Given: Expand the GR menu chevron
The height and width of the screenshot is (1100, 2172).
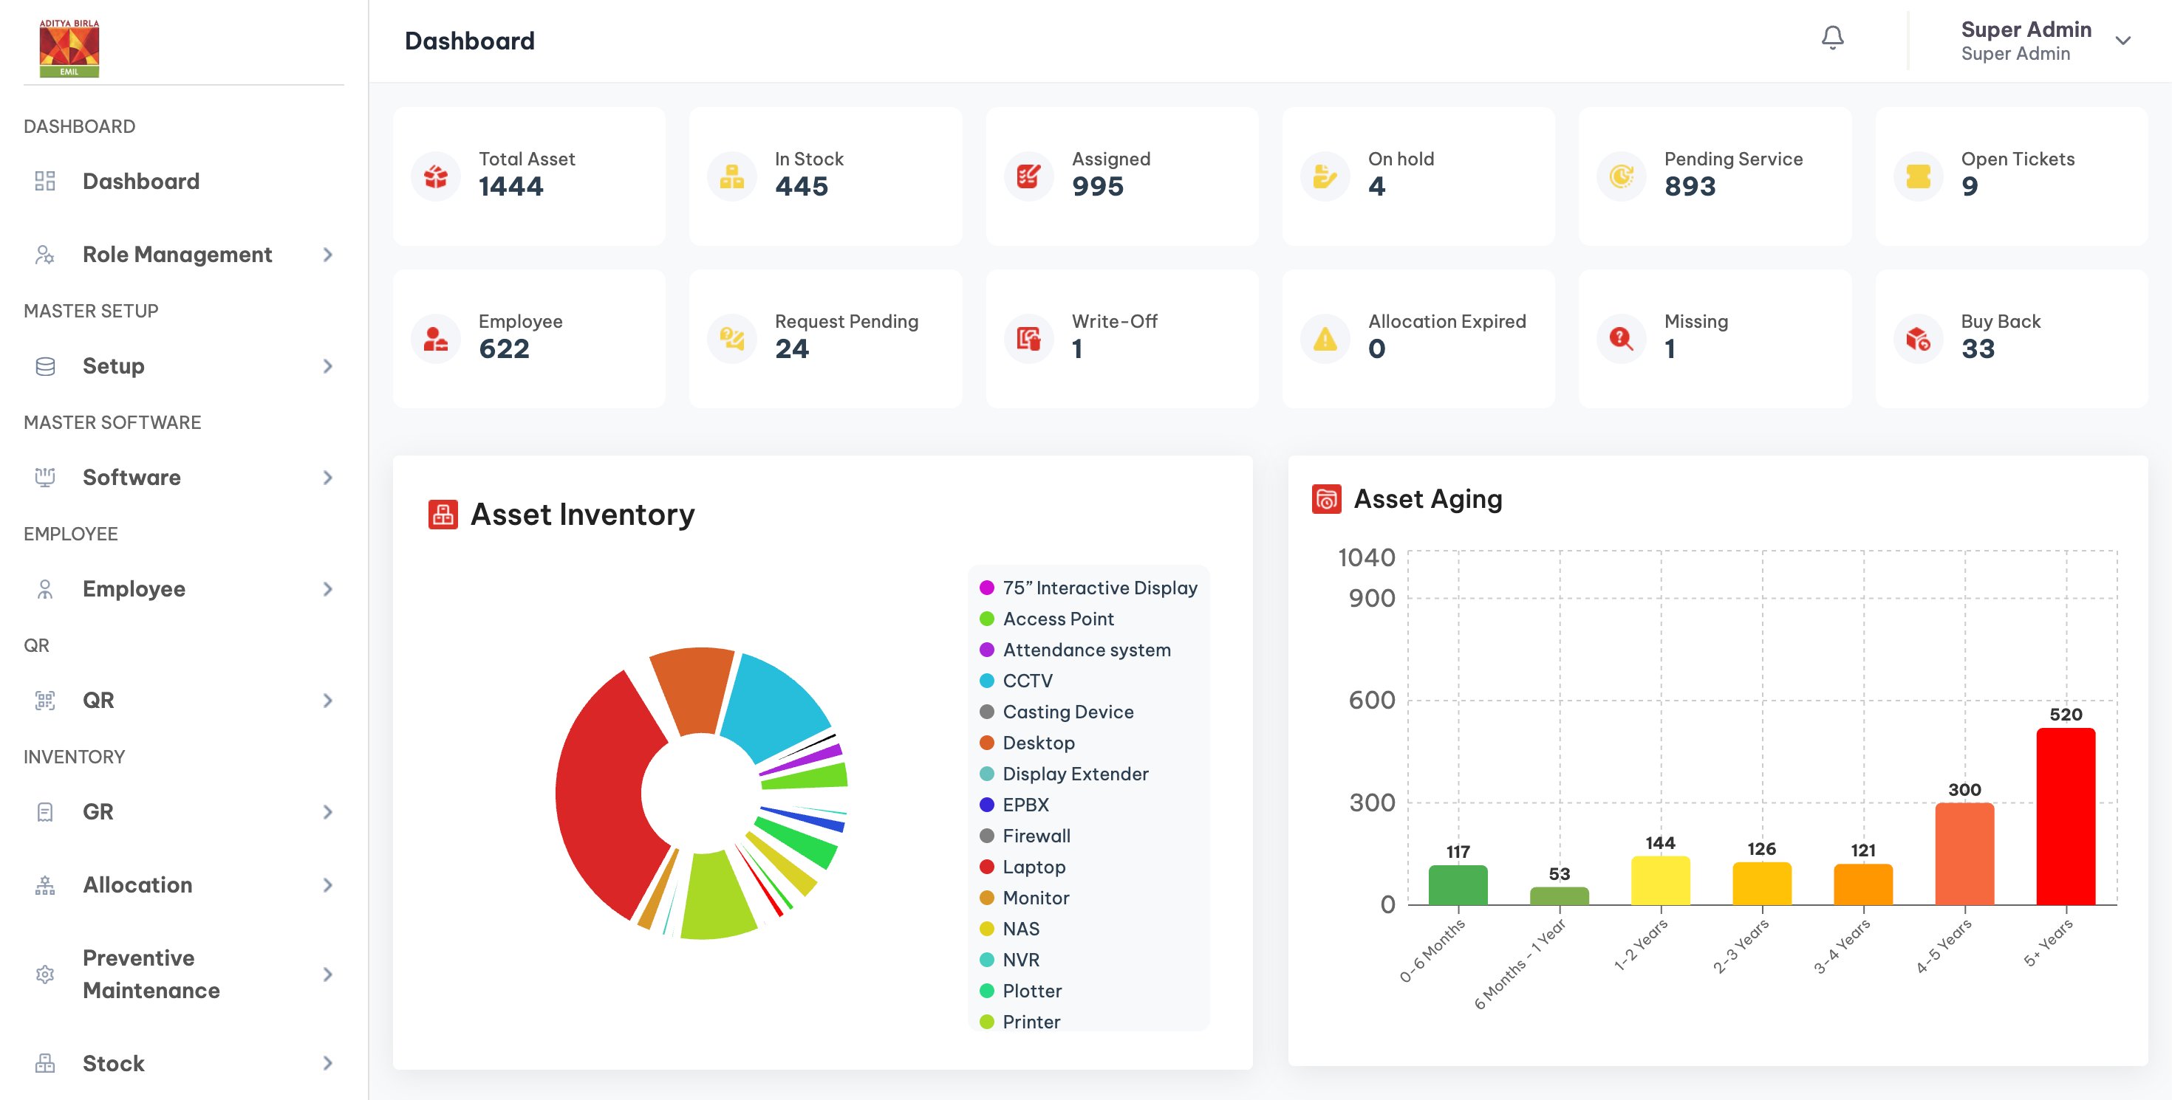Looking at the screenshot, I should [x=328, y=811].
